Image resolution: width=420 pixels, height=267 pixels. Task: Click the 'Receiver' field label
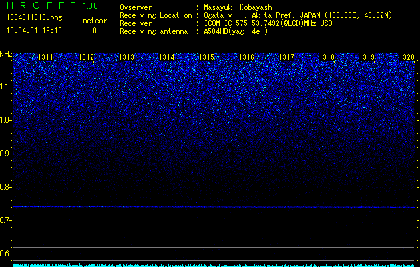click(x=136, y=23)
